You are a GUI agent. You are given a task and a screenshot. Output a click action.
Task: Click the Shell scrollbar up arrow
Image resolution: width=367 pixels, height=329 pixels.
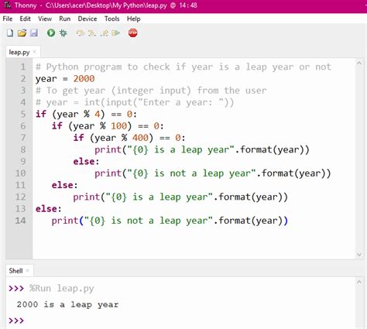click(x=359, y=282)
